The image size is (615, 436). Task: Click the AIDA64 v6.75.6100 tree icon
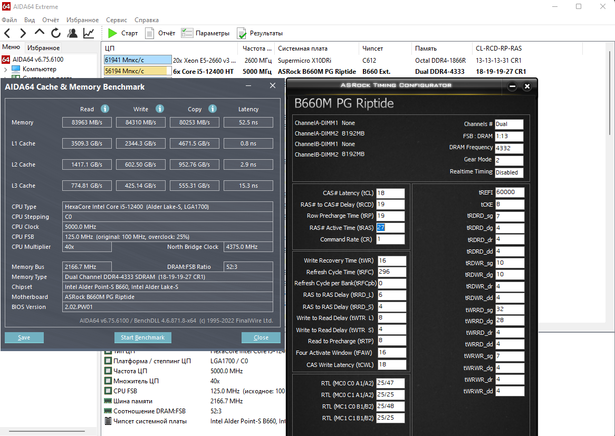coord(6,60)
